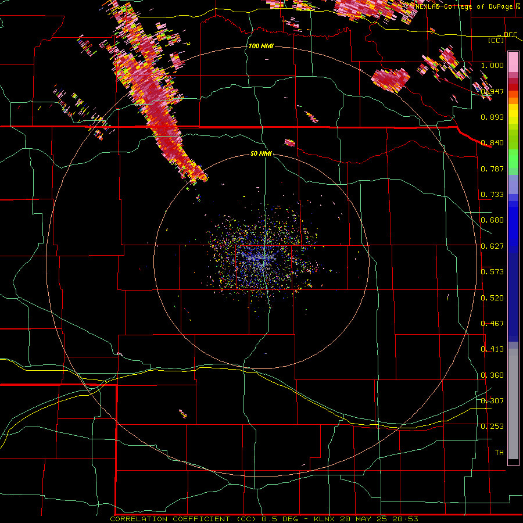This screenshot has height=523, width=523.
Task: Pick the pink top segment of color bar
Action: 513,62
